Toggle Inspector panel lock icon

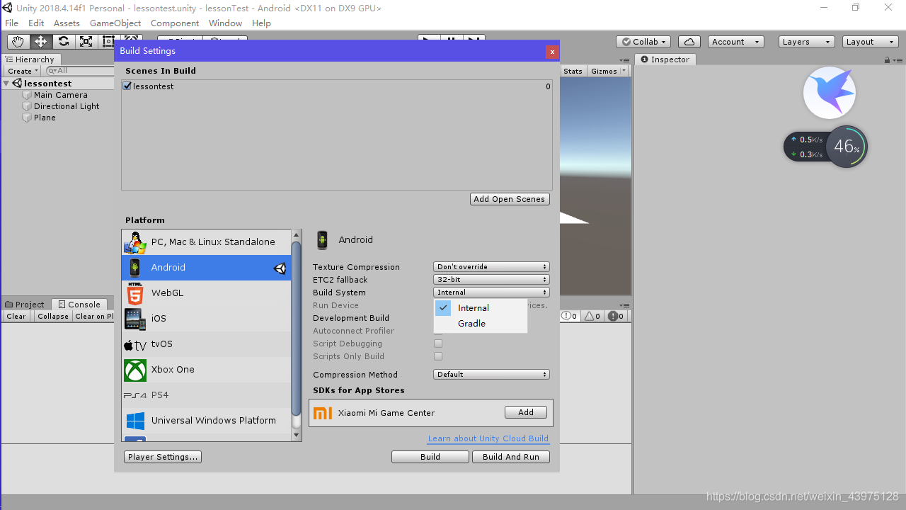888,60
